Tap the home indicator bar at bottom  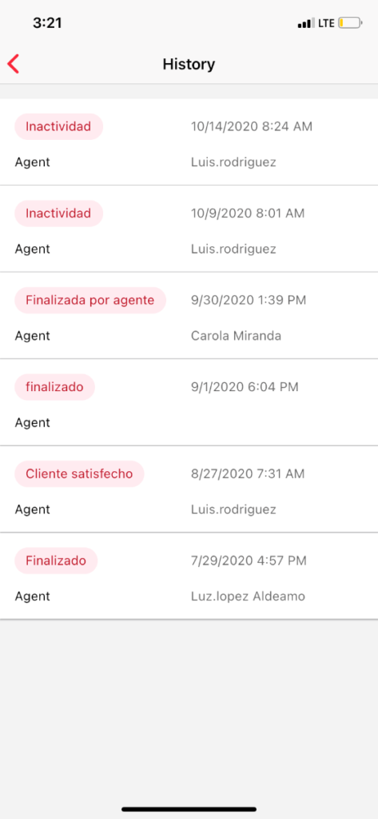pyautogui.click(x=189, y=809)
